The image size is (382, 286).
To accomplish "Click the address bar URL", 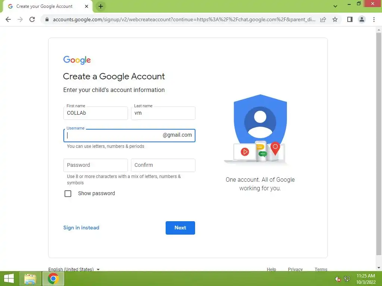I will (184, 19).
